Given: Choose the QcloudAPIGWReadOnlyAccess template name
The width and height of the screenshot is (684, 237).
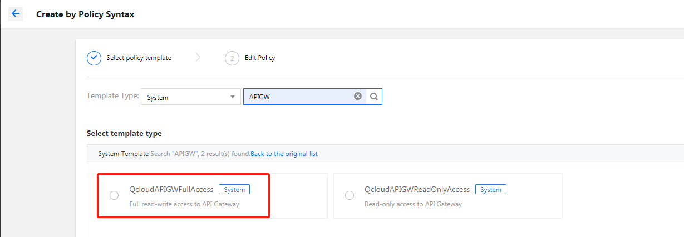Looking at the screenshot, I should tap(417, 190).
